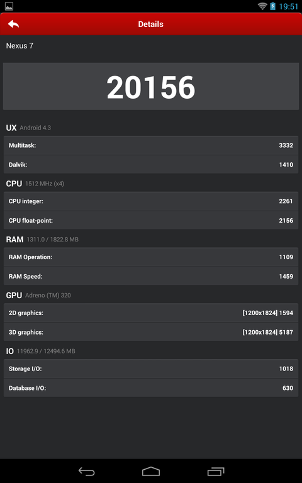The width and height of the screenshot is (302, 483).
Task: Open the recent apps navigation button
Action: point(216,471)
